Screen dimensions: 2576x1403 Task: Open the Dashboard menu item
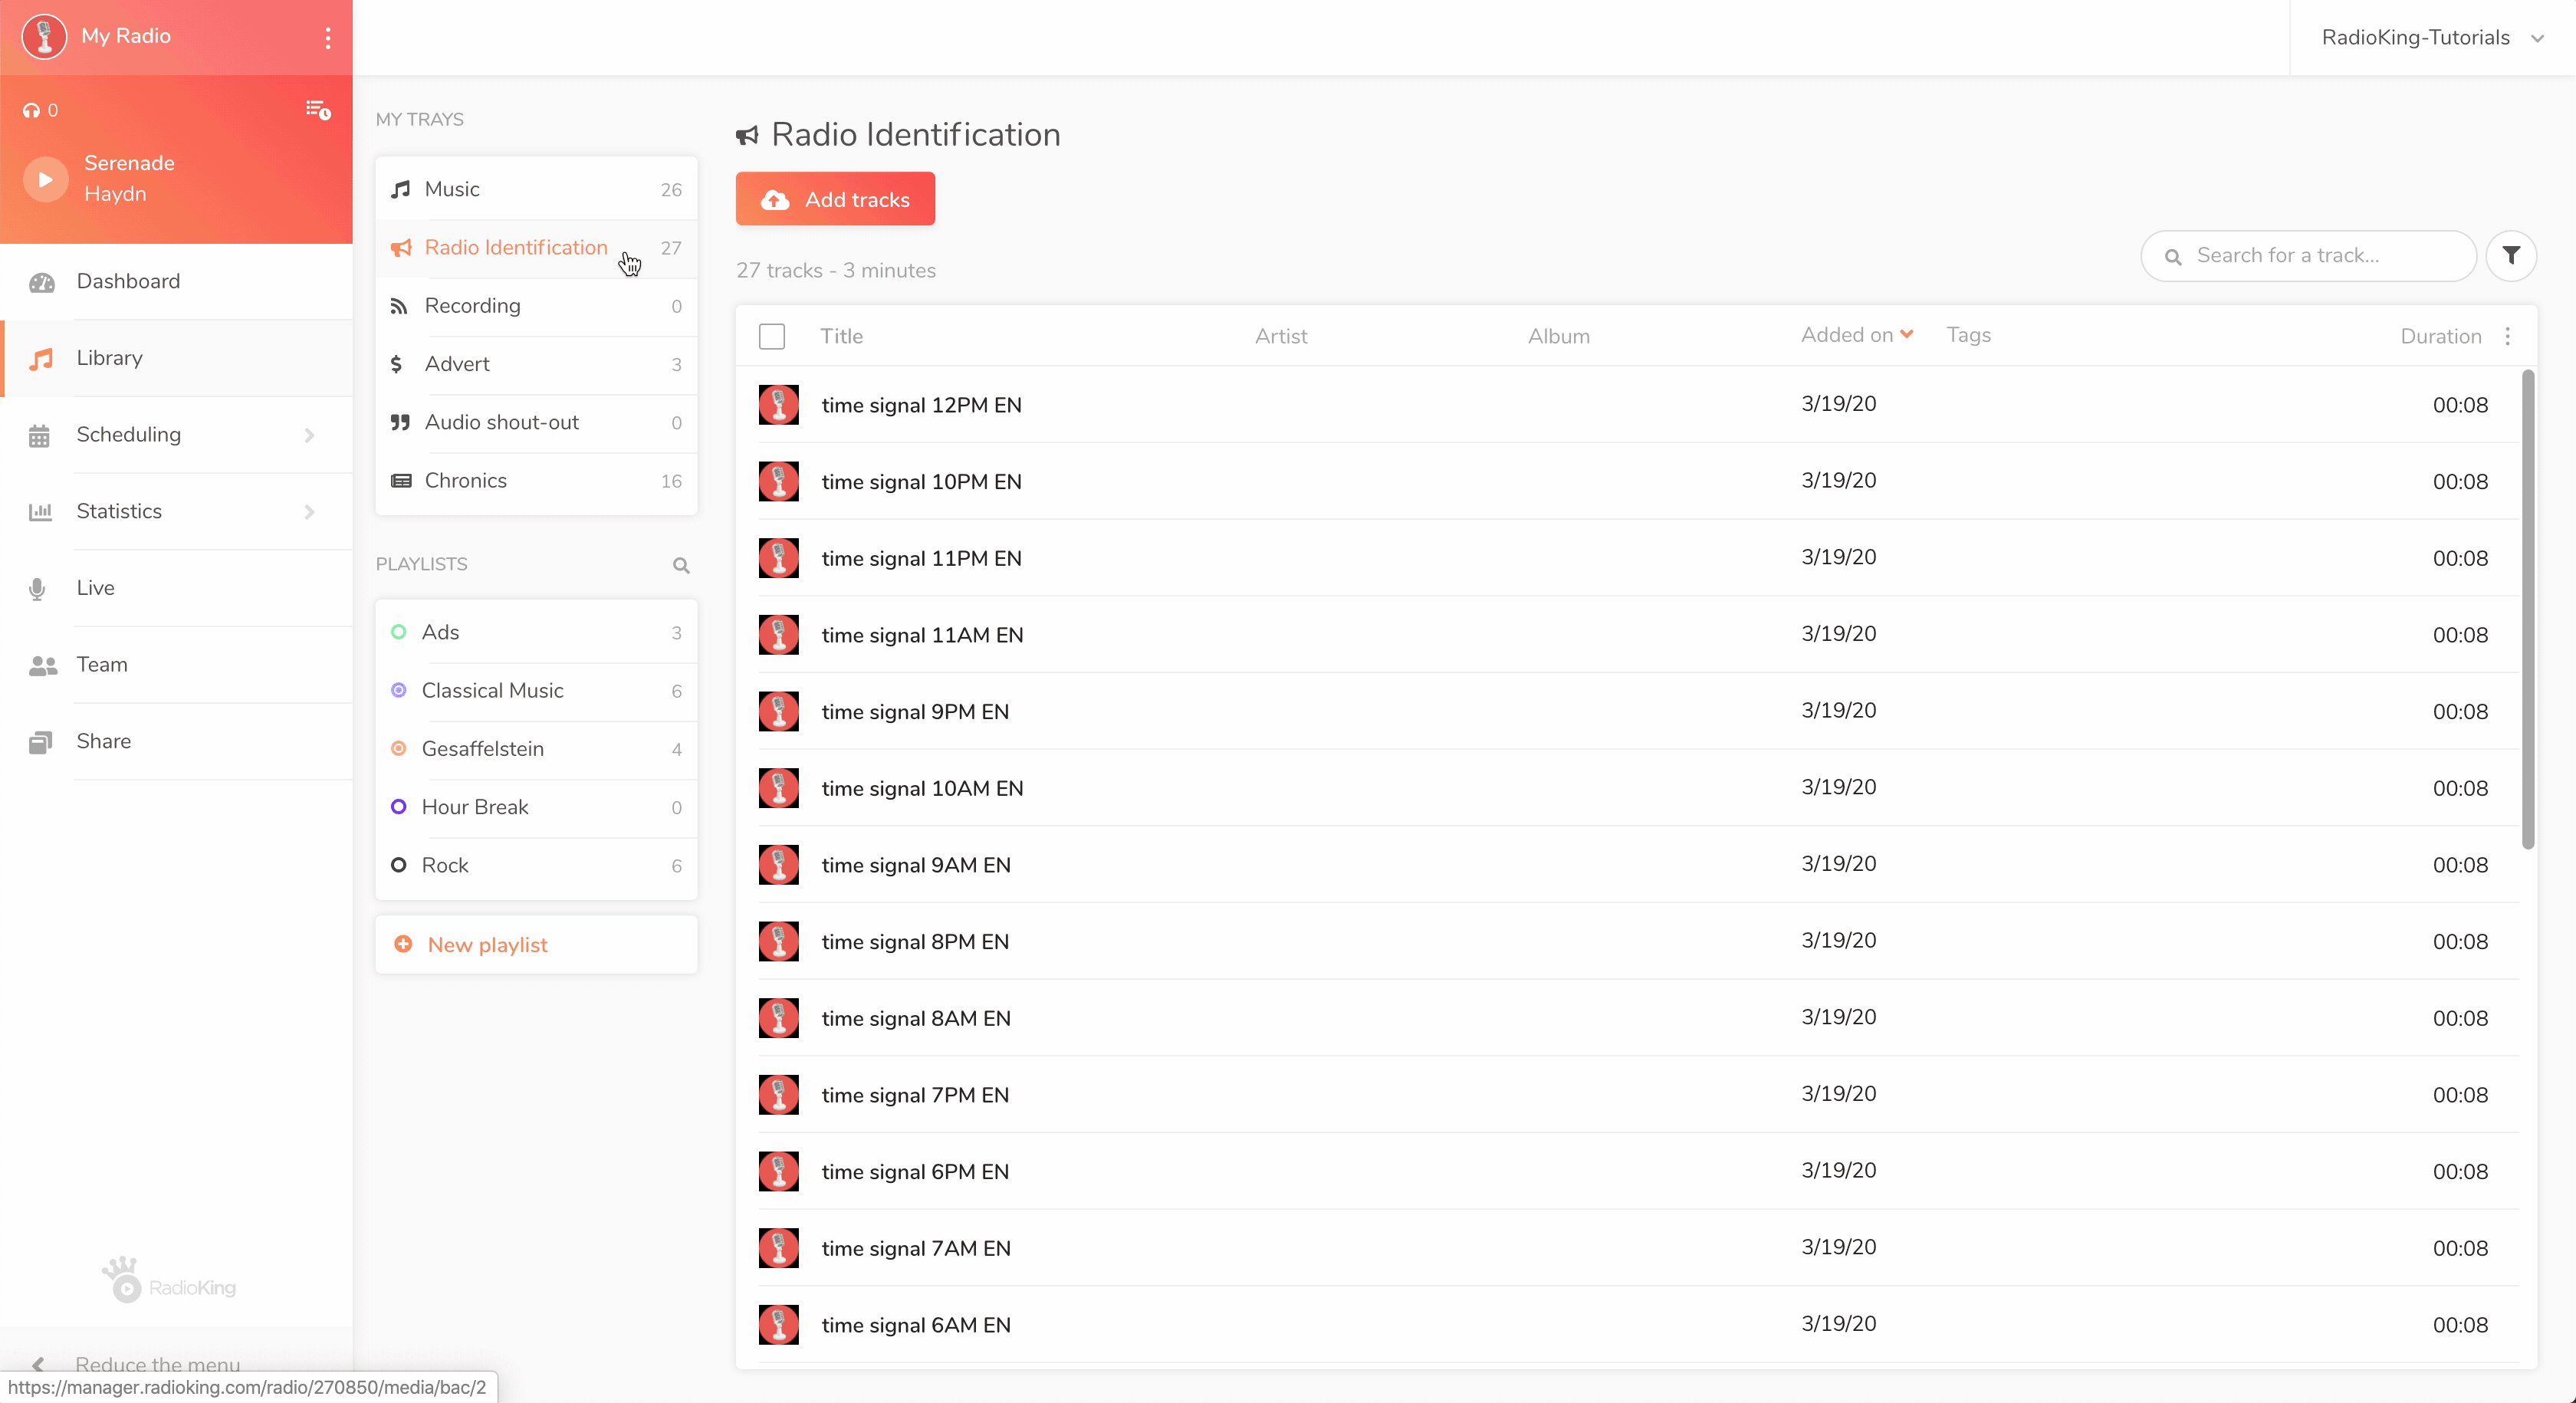coord(178,282)
